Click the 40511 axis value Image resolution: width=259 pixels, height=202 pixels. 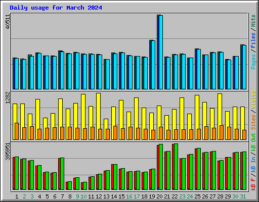point(8,22)
